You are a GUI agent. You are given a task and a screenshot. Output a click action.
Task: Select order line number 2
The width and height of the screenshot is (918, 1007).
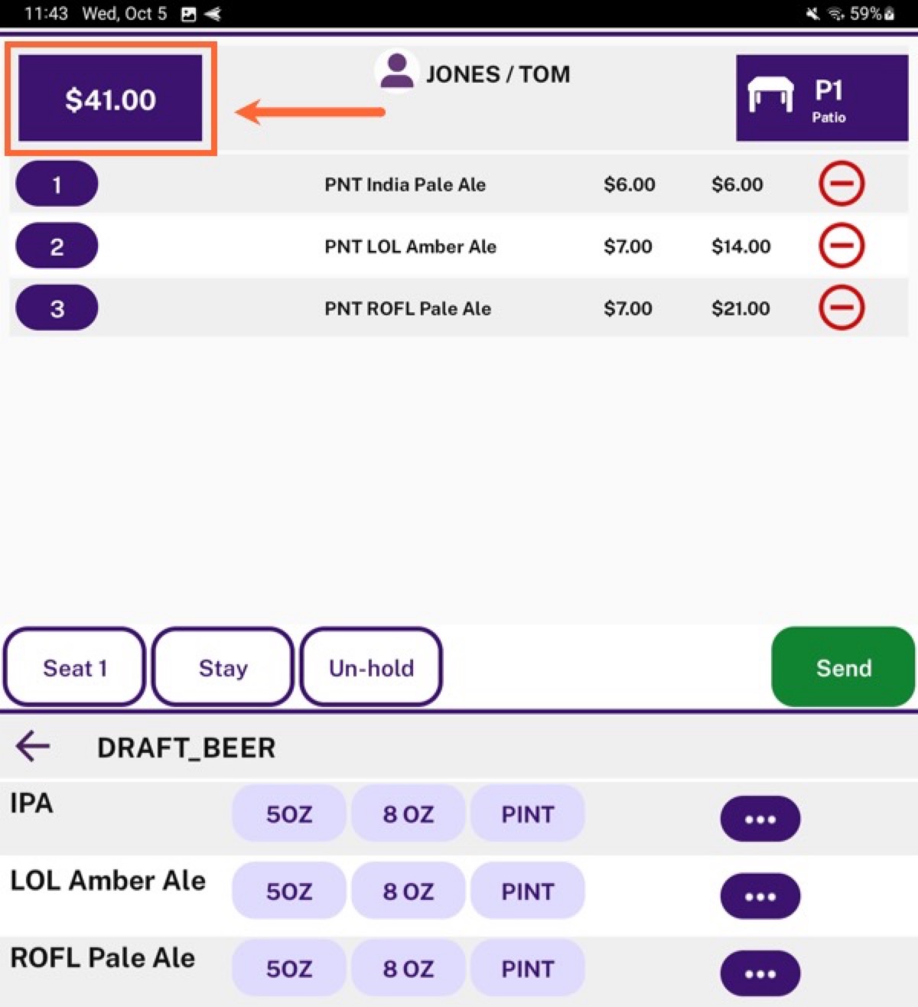pyautogui.click(x=57, y=246)
